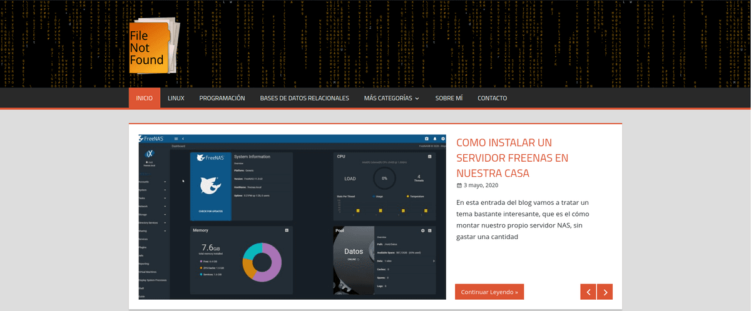
Task: Click the gear icon in the Pool card
Action: 422,230
